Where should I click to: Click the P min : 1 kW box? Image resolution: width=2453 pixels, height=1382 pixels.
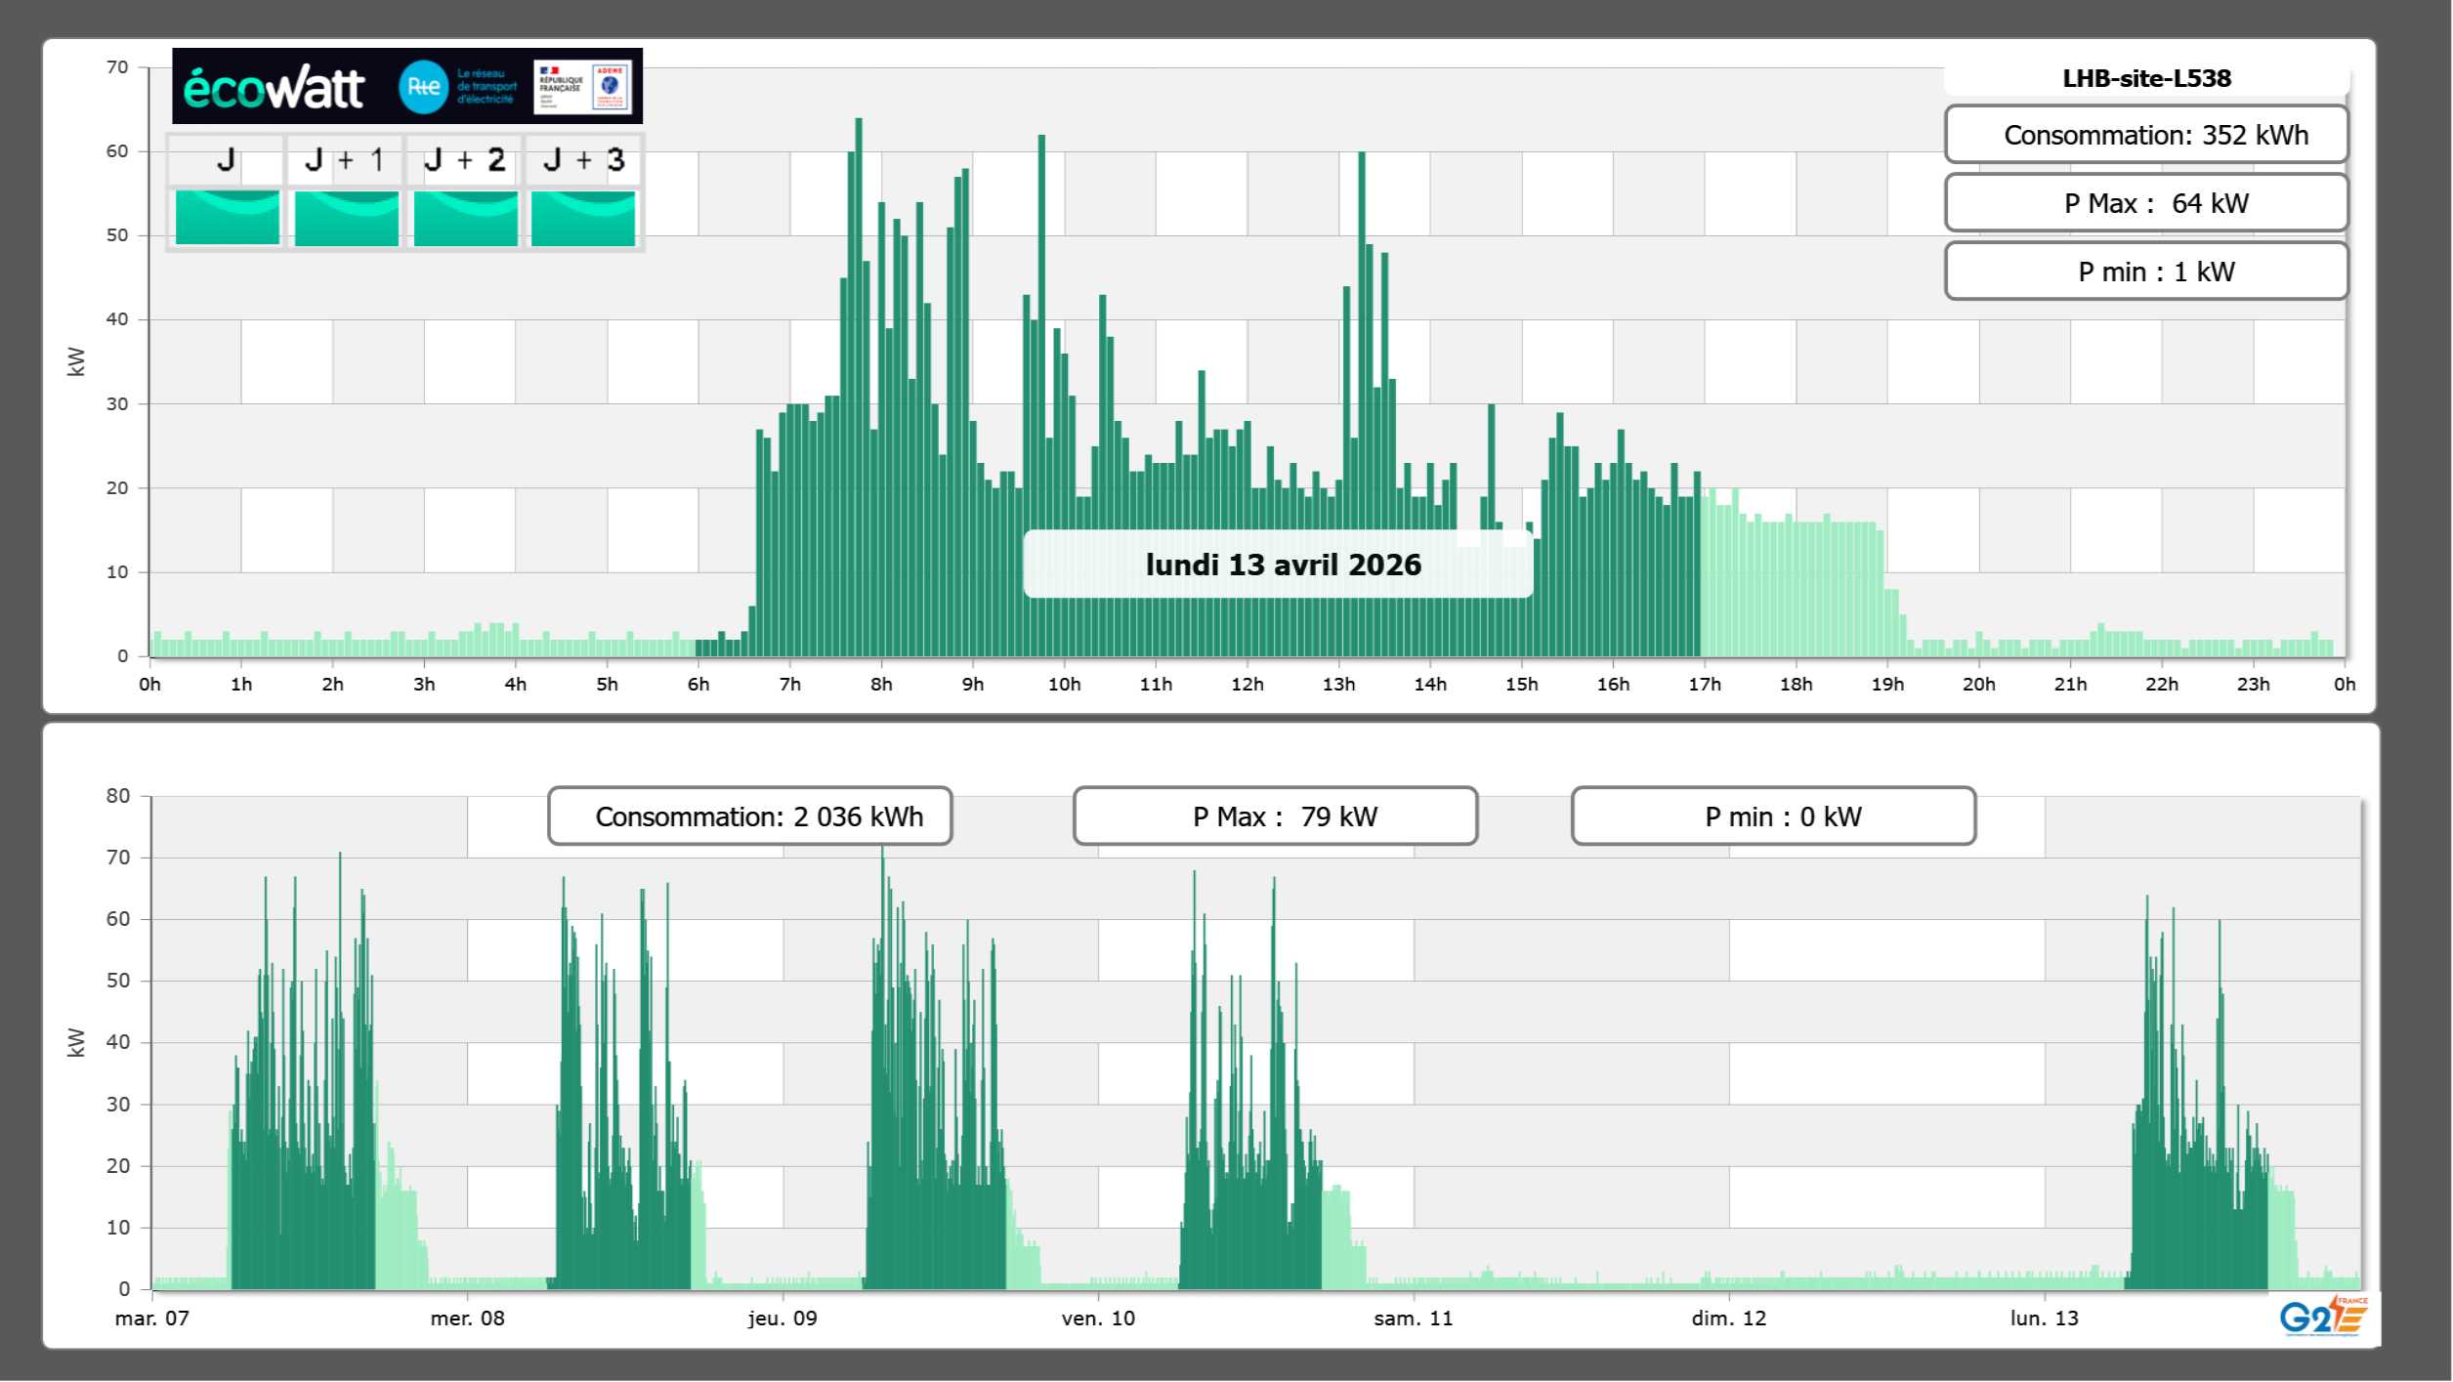[2146, 272]
